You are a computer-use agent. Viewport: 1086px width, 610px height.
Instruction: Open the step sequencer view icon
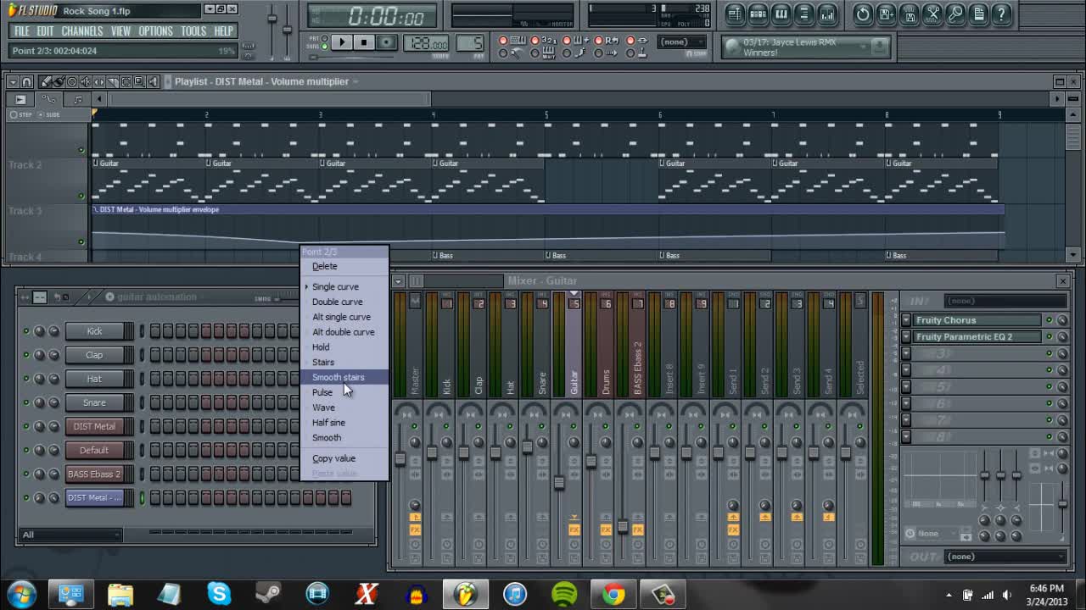[x=758, y=14]
